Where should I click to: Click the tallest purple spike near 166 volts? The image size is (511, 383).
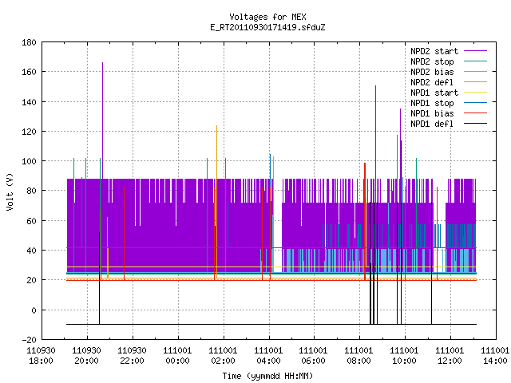tap(103, 120)
